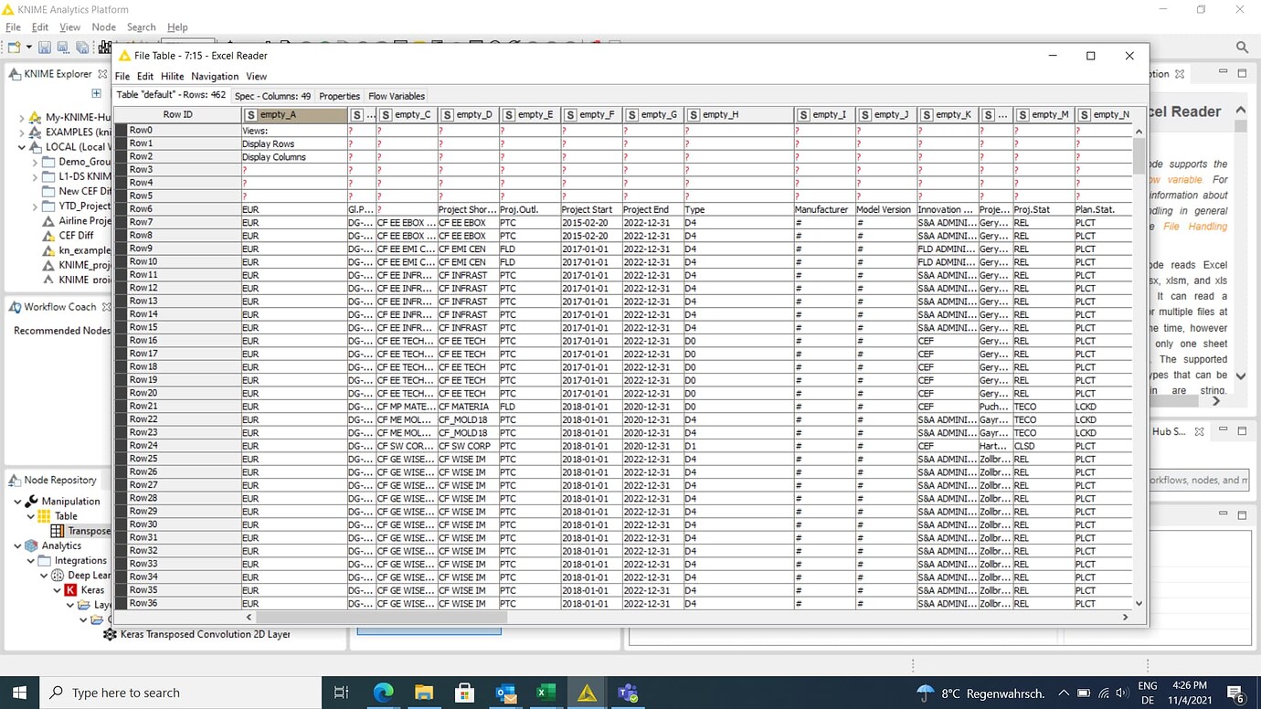Collapse the Integrations folder
The width and height of the screenshot is (1261, 709).
[31, 560]
